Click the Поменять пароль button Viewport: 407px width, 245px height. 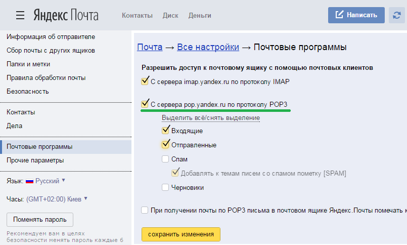(x=40, y=220)
